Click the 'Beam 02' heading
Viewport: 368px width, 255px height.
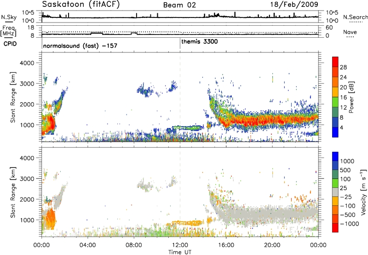click(179, 5)
